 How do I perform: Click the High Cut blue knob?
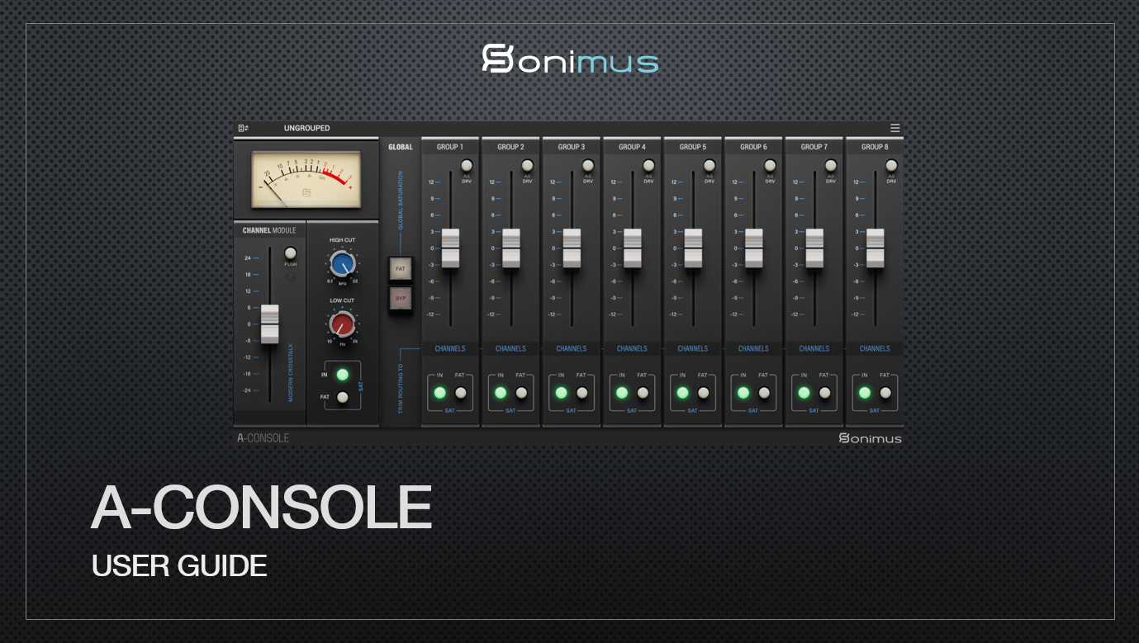pyautogui.click(x=342, y=264)
